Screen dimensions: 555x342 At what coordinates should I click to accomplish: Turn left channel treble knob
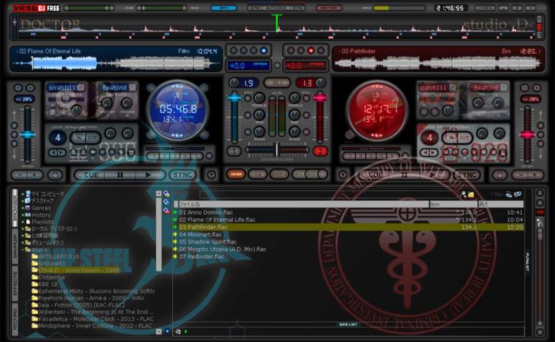(x=259, y=98)
